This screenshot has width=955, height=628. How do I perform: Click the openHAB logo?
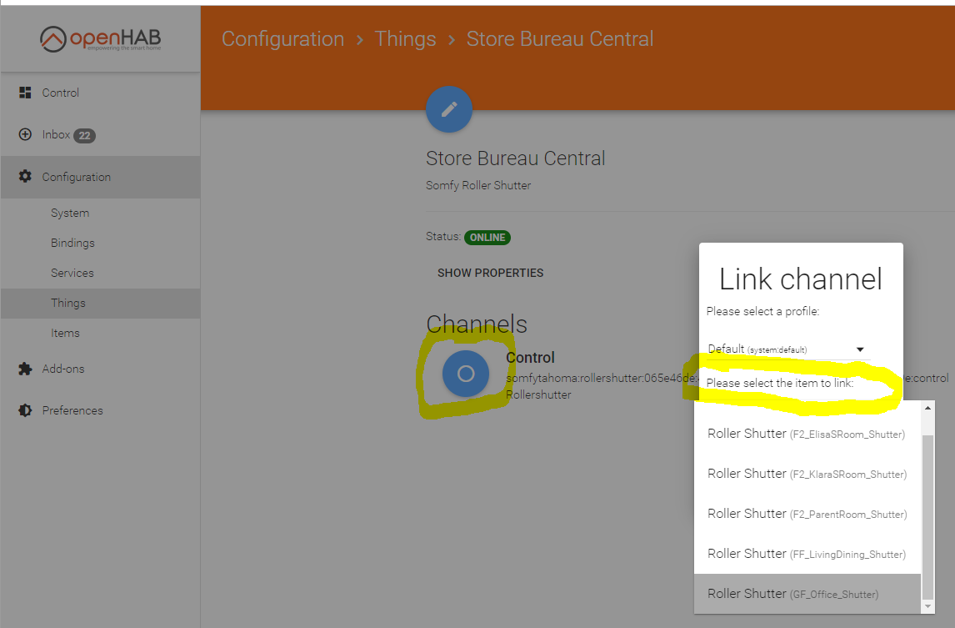[100, 39]
